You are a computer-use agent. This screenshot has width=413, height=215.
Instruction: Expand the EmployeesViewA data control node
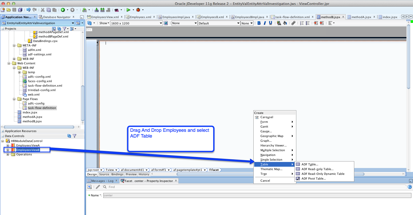[8, 145]
